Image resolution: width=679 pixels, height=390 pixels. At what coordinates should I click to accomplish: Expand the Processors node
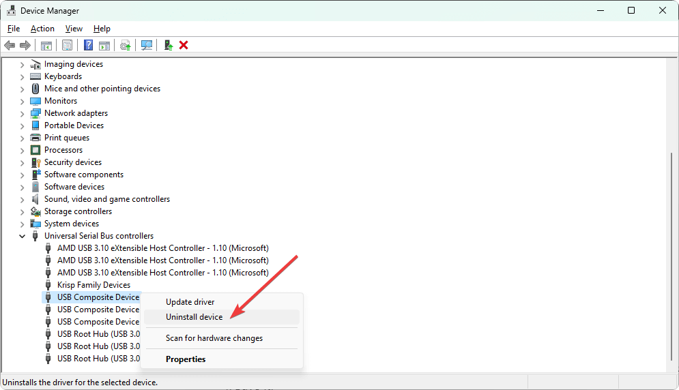coord(22,151)
